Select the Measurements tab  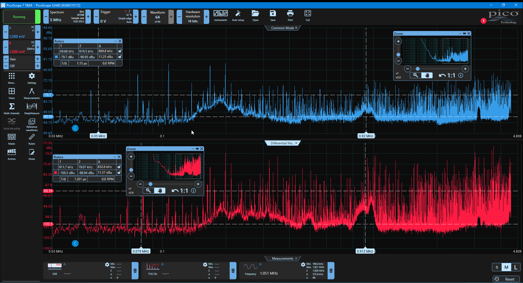282,258
